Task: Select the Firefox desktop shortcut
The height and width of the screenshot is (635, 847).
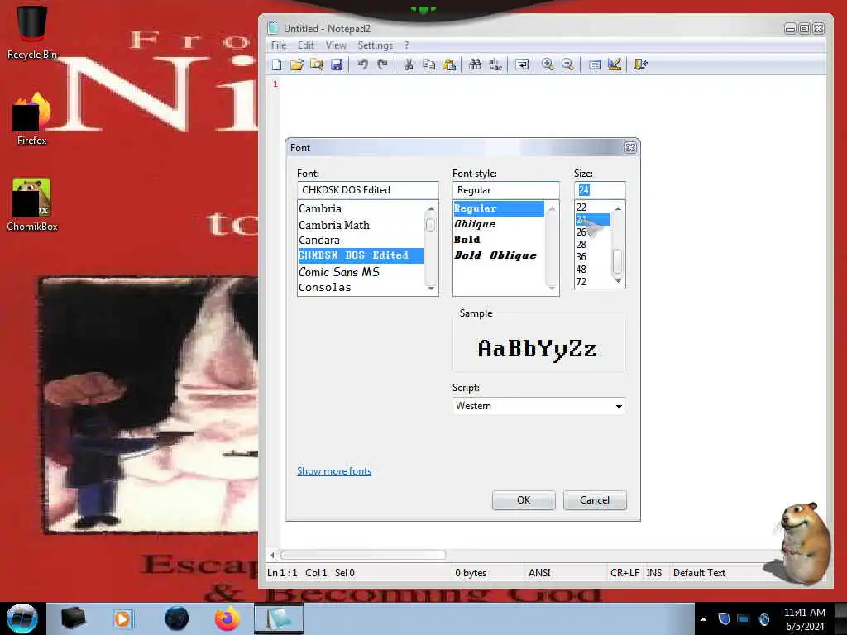Action: click(32, 117)
